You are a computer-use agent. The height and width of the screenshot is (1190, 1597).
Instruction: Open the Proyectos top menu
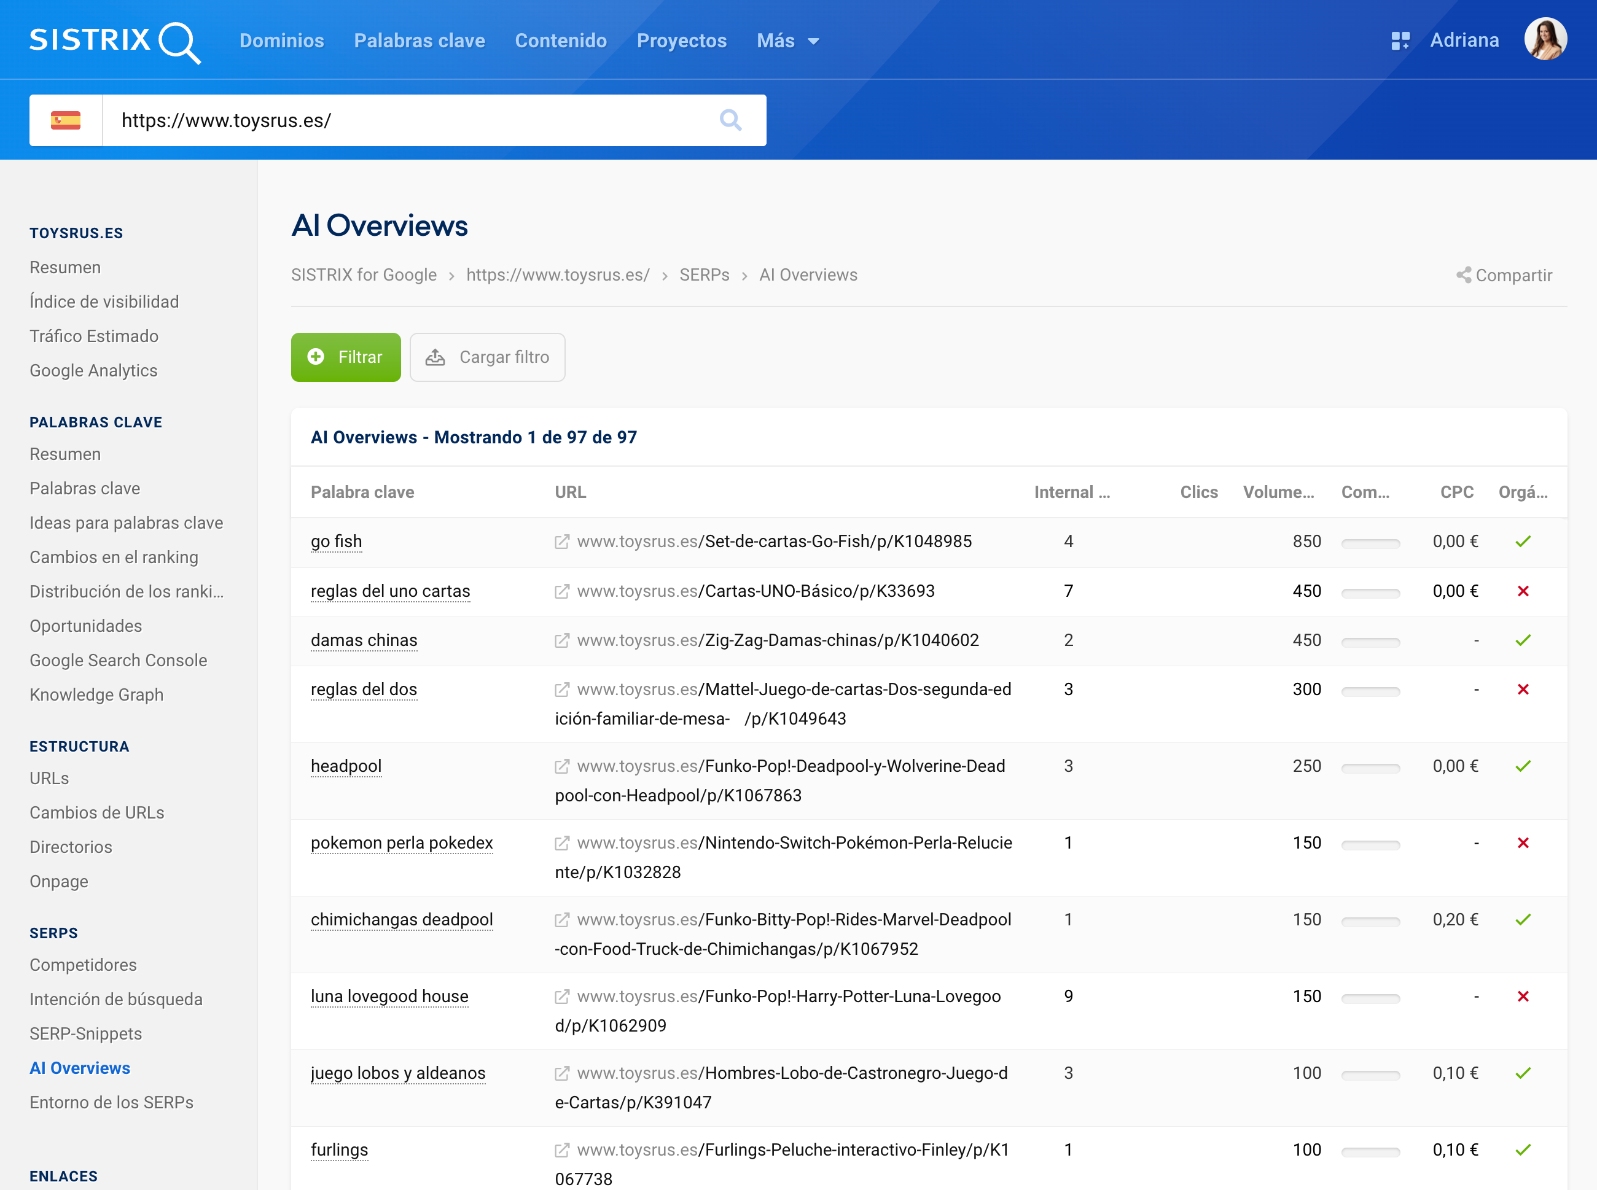[681, 41]
